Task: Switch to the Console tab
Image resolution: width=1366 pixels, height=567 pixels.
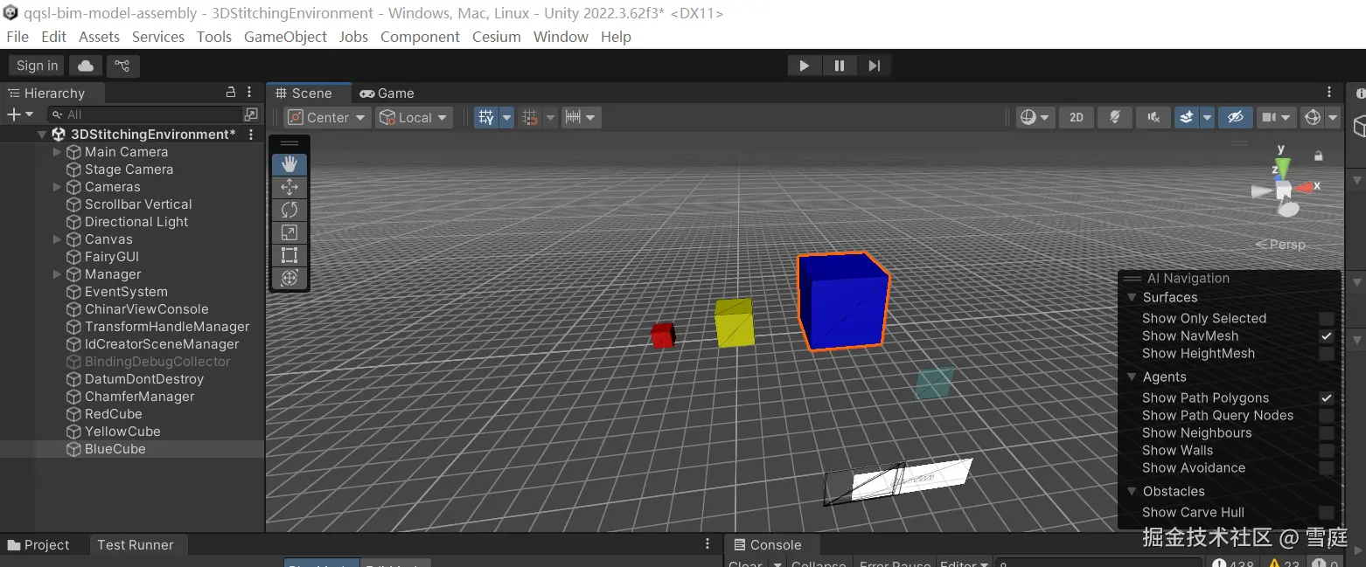Action: [767, 545]
